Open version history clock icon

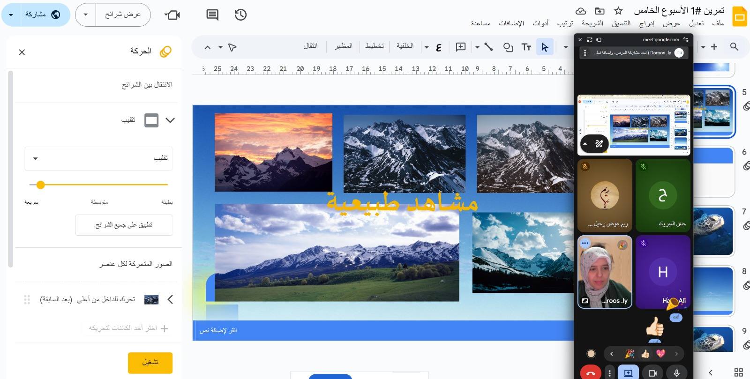(x=240, y=15)
